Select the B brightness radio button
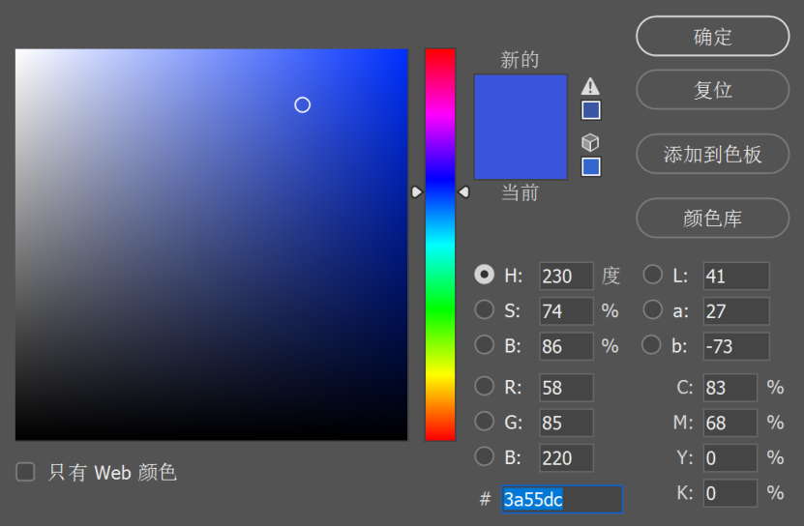The image size is (804, 527). pyautogui.click(x=484, y=345)
